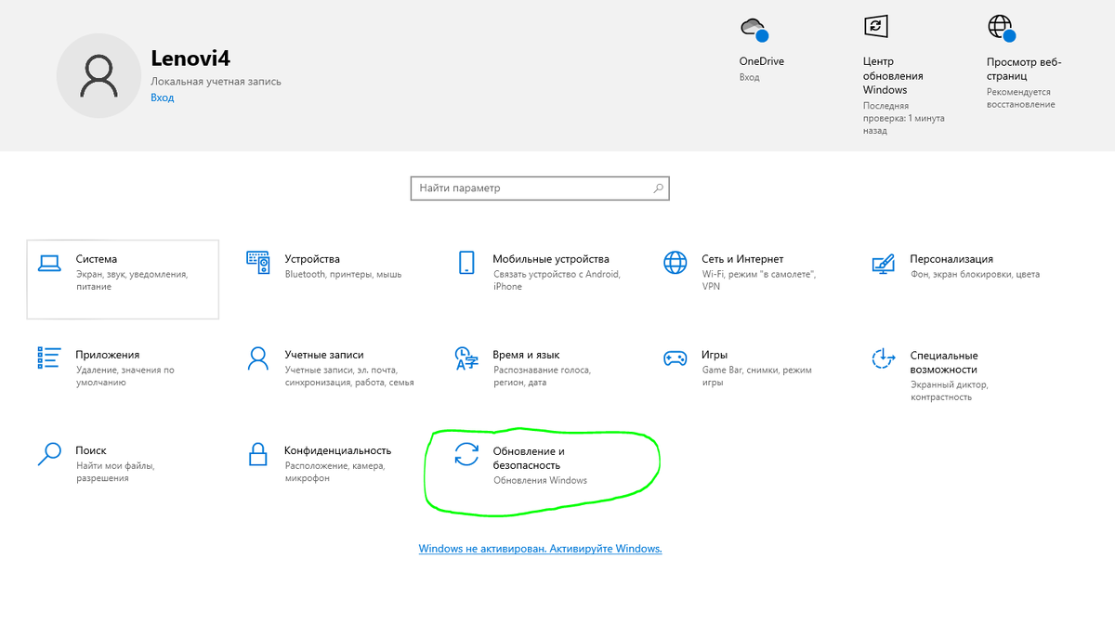Open the Персонализация paintbrush icon
Screen dimensions: 1115x624
[x=884, y=264]
